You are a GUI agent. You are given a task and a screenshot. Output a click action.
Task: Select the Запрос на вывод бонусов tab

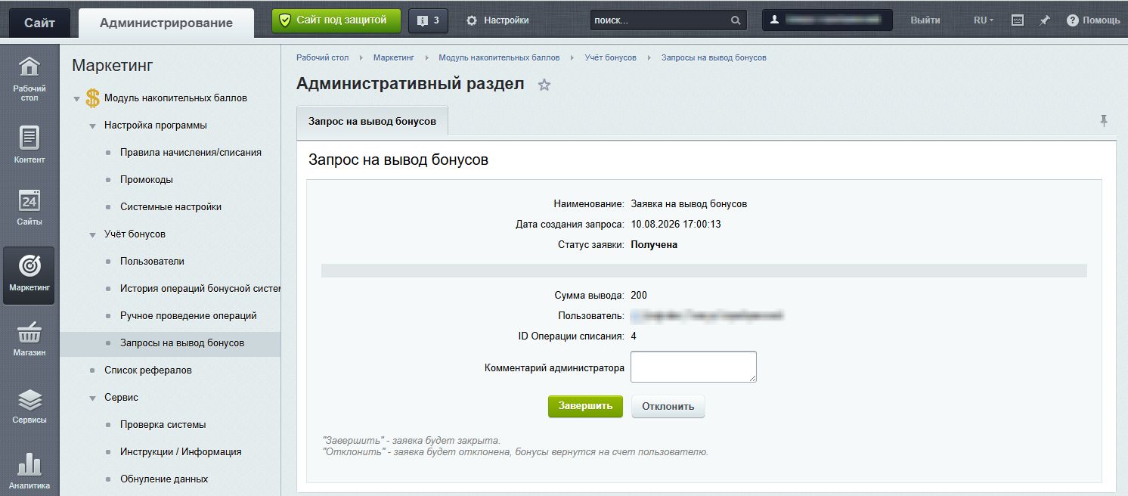point(372,121)
